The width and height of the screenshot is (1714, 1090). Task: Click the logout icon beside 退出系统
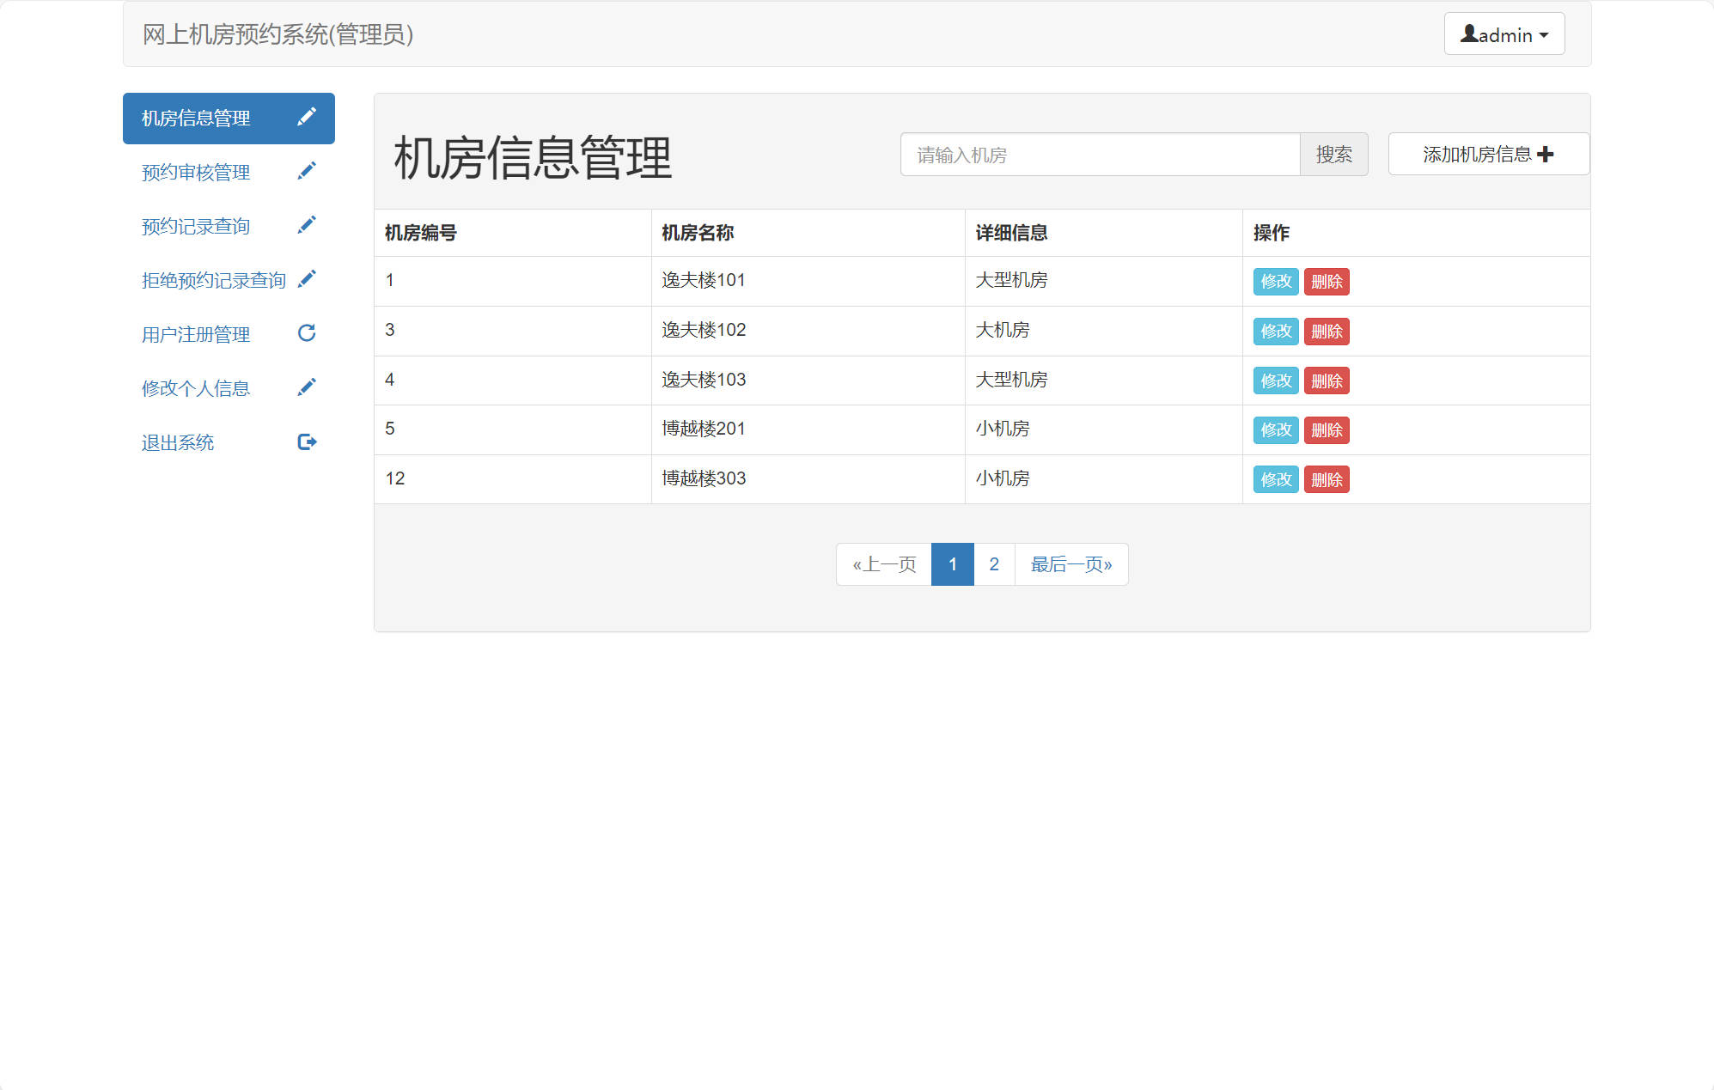(x=307, y=441)
